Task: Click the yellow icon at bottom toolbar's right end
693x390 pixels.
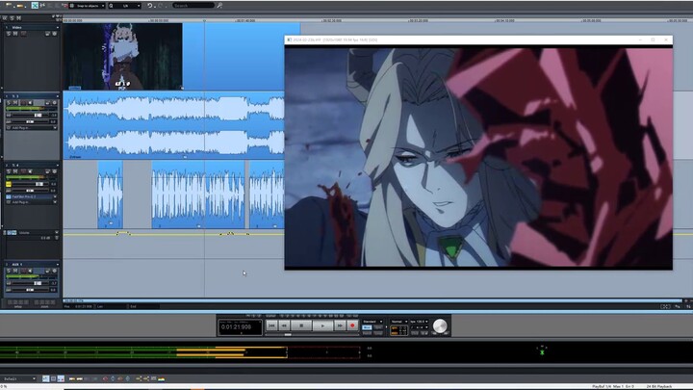Action: click(x=162, y=378)
